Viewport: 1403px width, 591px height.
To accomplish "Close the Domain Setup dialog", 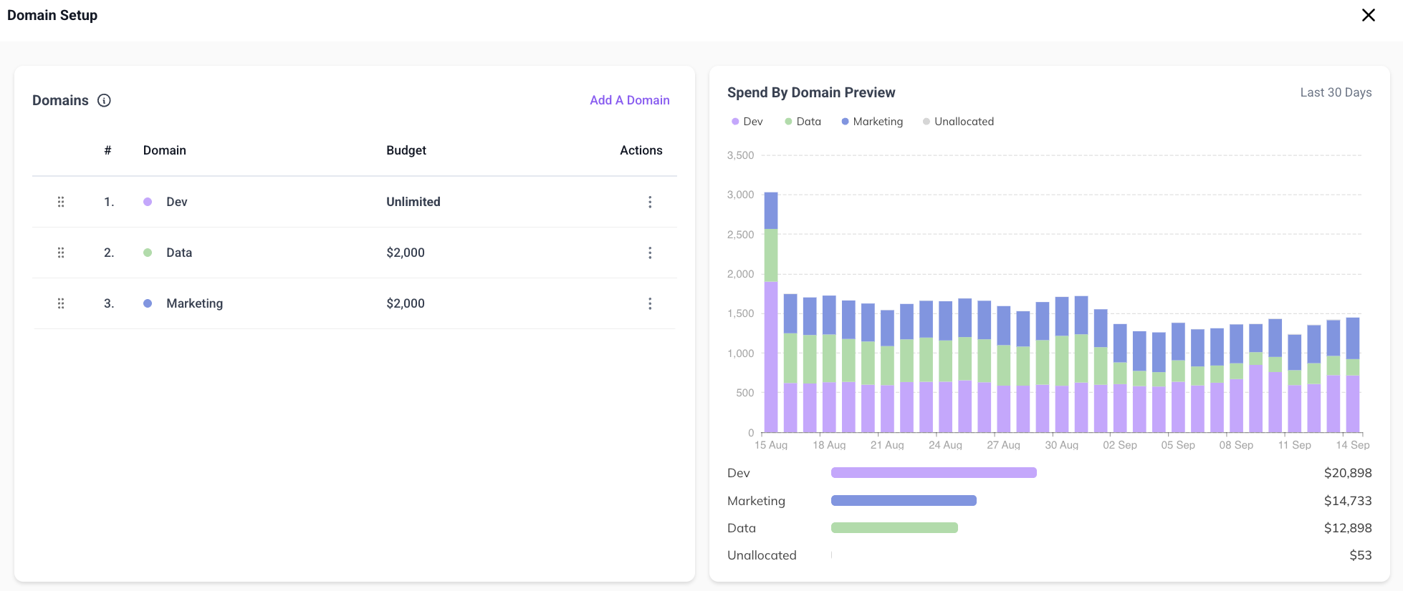I will [1368, 15].
